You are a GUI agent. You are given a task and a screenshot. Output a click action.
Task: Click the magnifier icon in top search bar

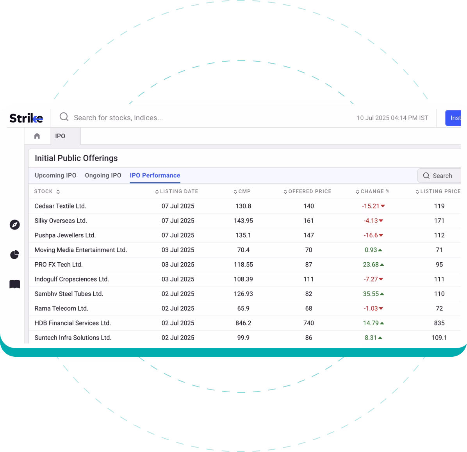click(x=64, y=117)
